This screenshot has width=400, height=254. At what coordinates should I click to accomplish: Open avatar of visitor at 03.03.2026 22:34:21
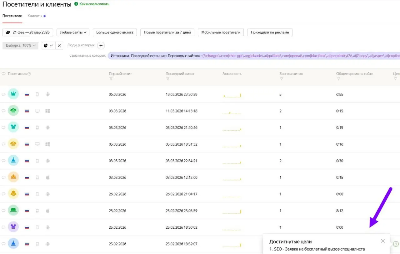(13, 161)
